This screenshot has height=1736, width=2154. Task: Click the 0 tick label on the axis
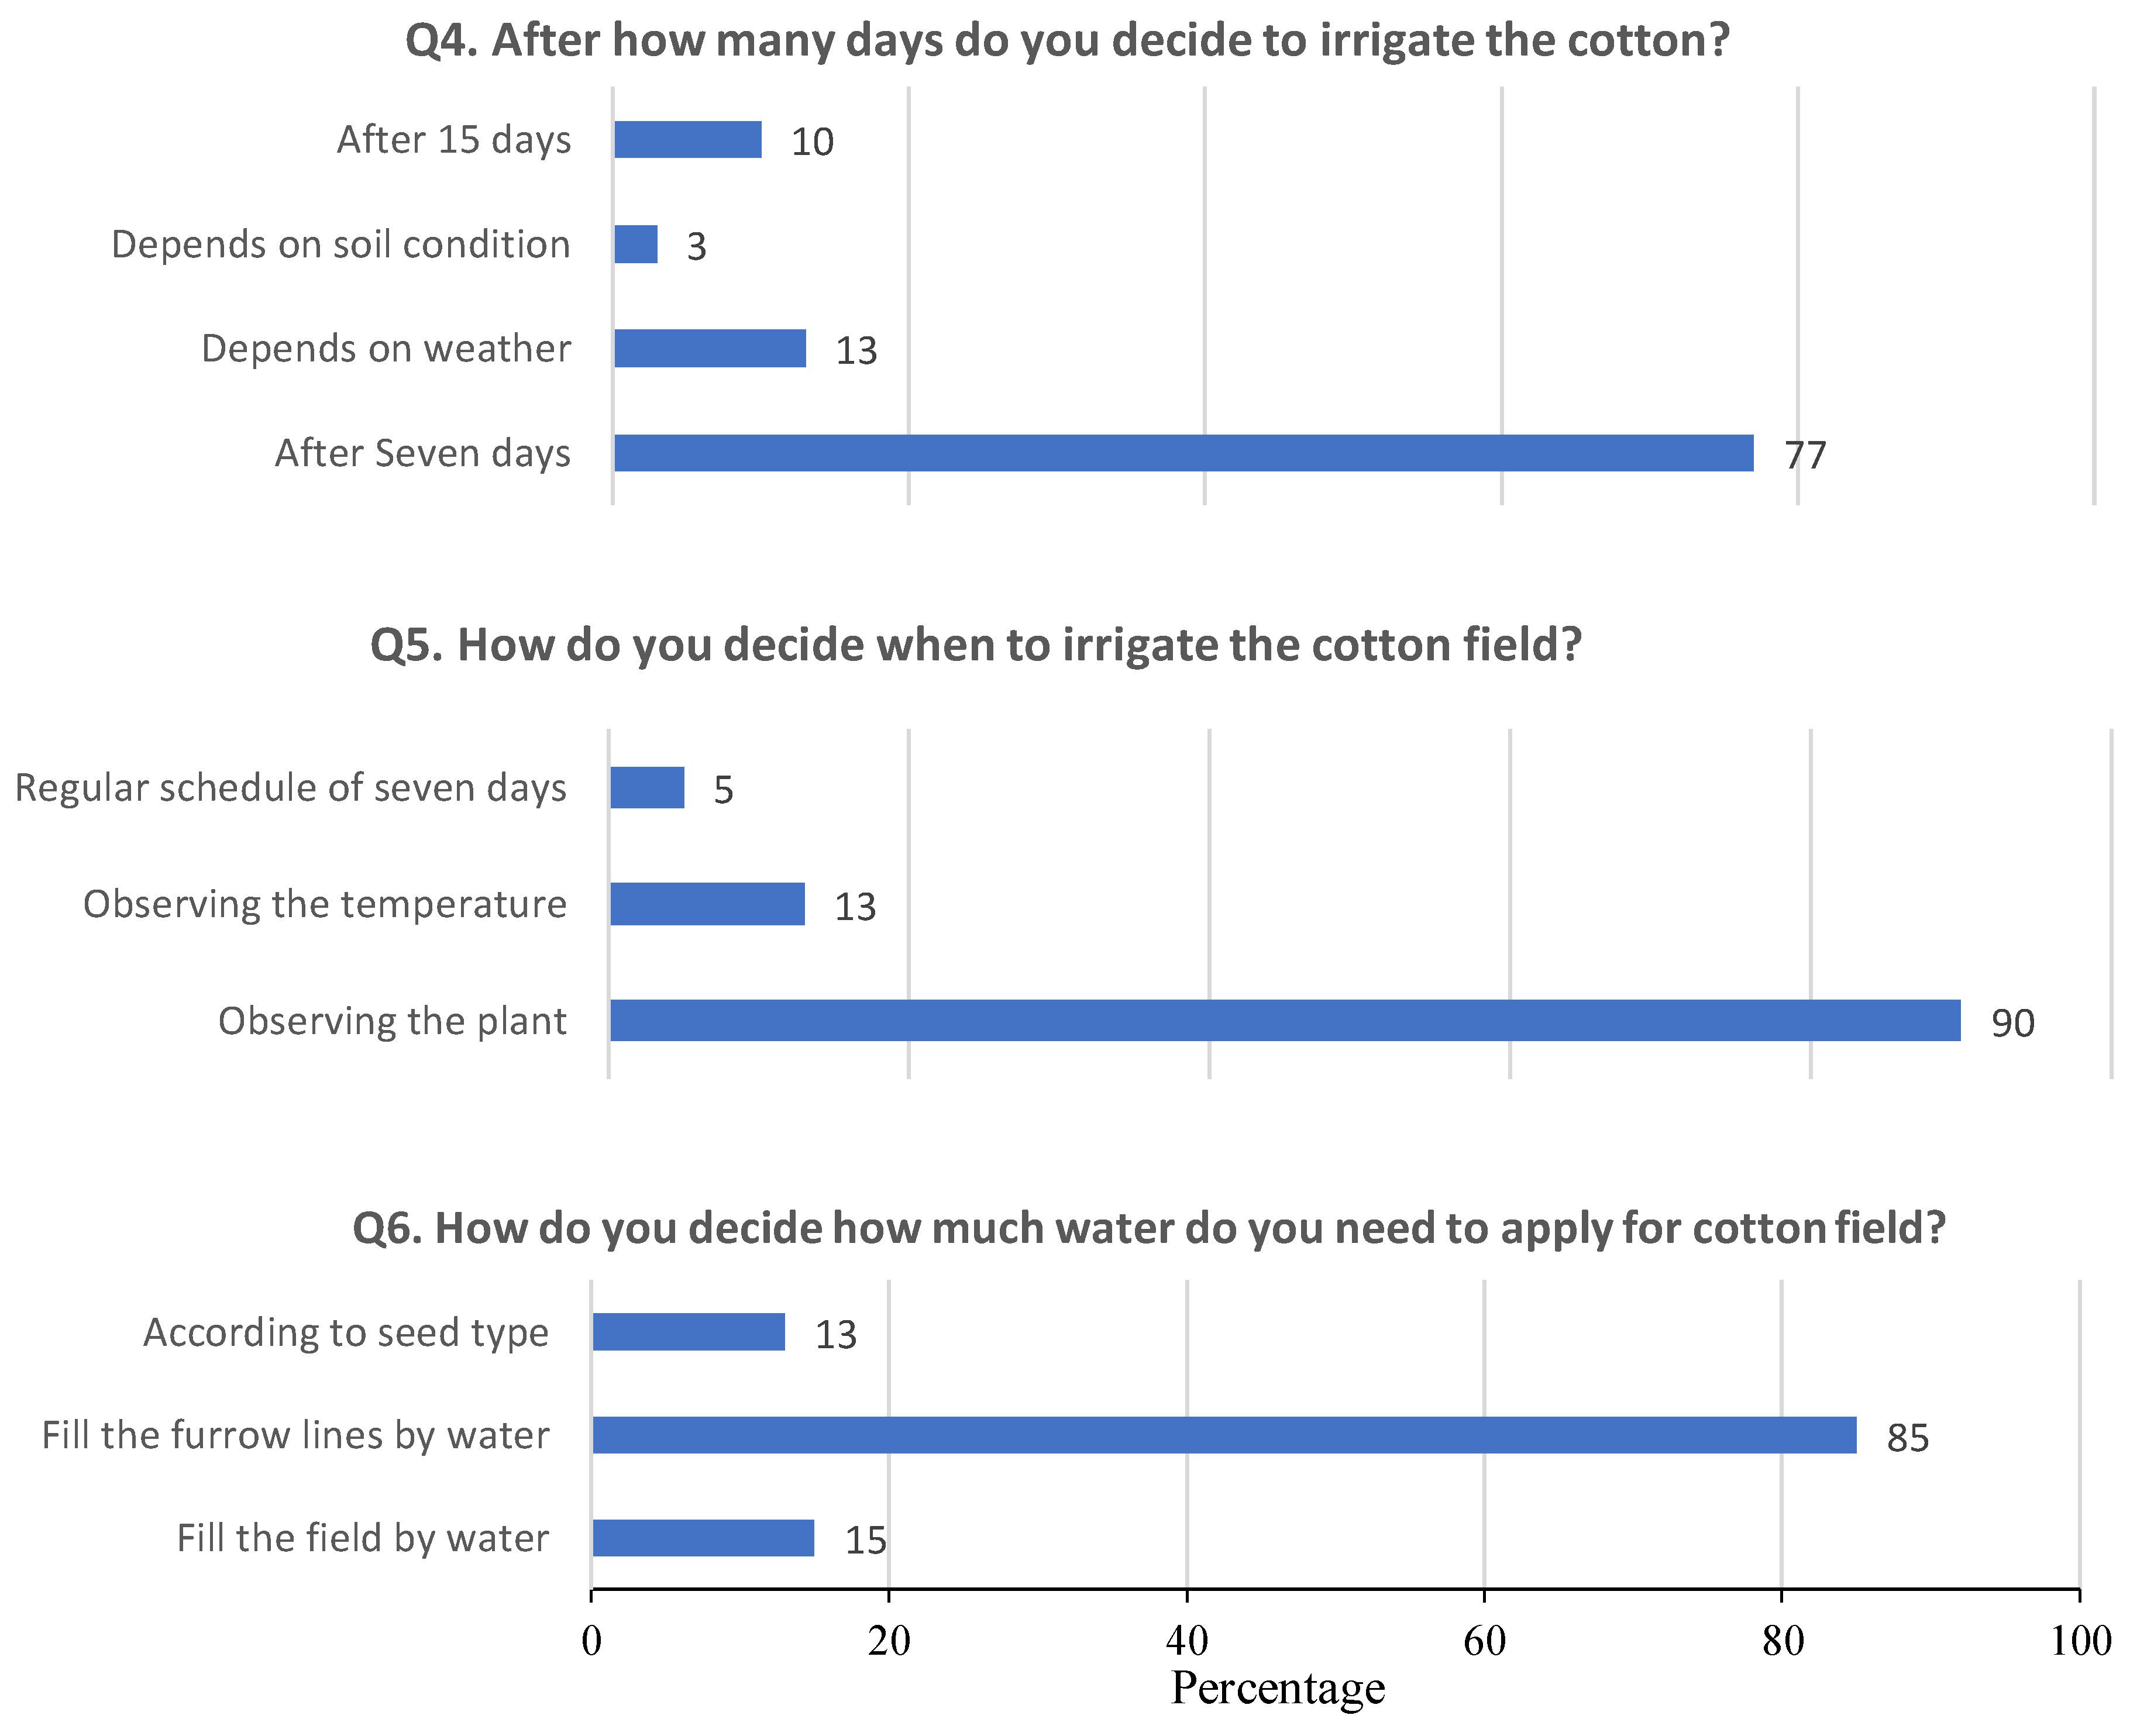click(x=592, y=1642)
